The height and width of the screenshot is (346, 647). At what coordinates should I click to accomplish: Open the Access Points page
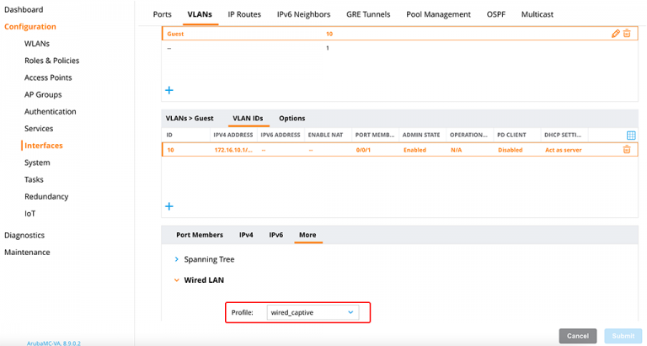pos(48,77)
